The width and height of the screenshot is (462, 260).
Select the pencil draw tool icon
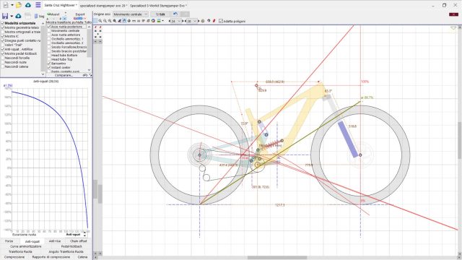click(119, 21)
